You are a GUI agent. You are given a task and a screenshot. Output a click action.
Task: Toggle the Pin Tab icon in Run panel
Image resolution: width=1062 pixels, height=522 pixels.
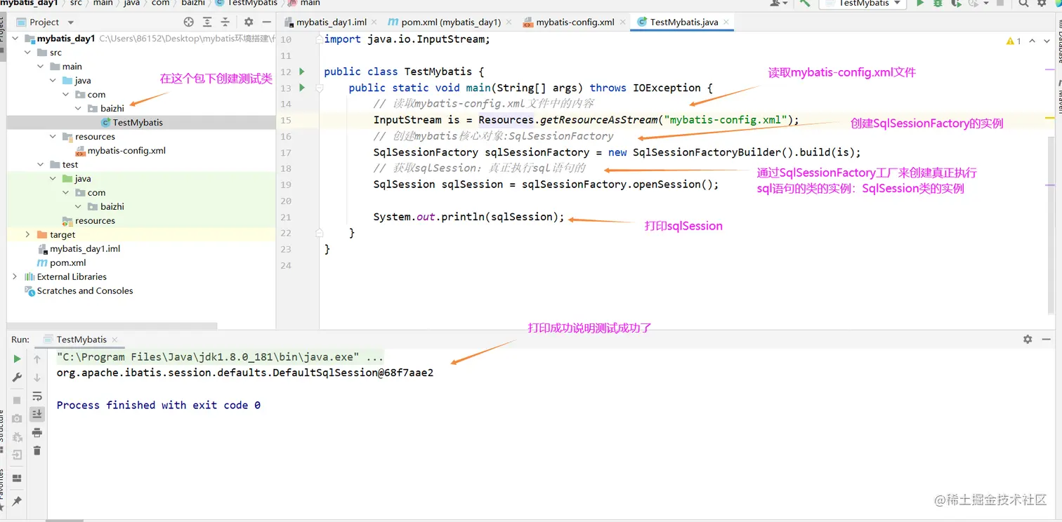(17, 501)
